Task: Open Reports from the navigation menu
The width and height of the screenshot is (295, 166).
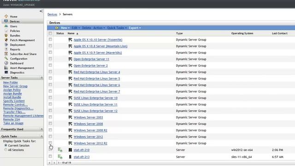Action: (x=15, y=49)
